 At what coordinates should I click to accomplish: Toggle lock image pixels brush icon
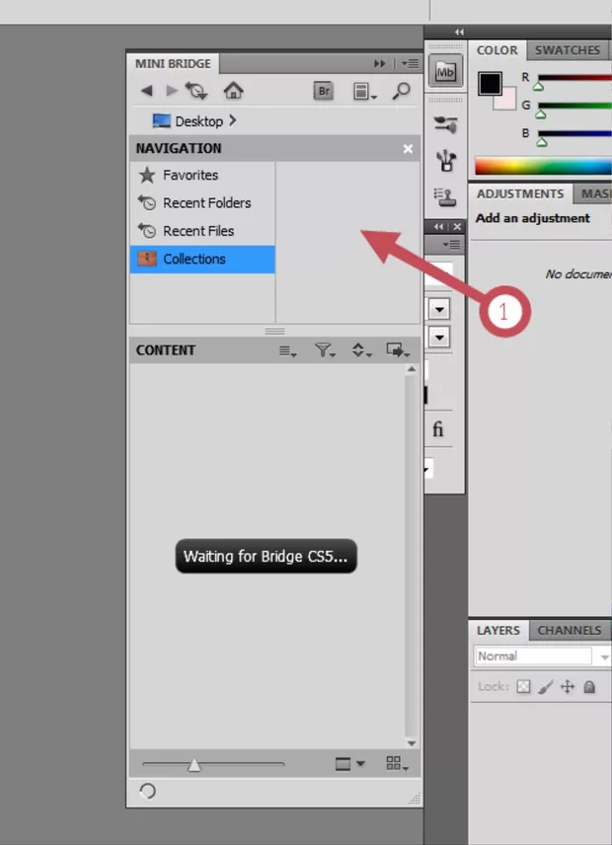point(545,687)
